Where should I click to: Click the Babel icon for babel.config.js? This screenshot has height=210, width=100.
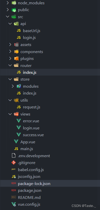pos(14,170)
